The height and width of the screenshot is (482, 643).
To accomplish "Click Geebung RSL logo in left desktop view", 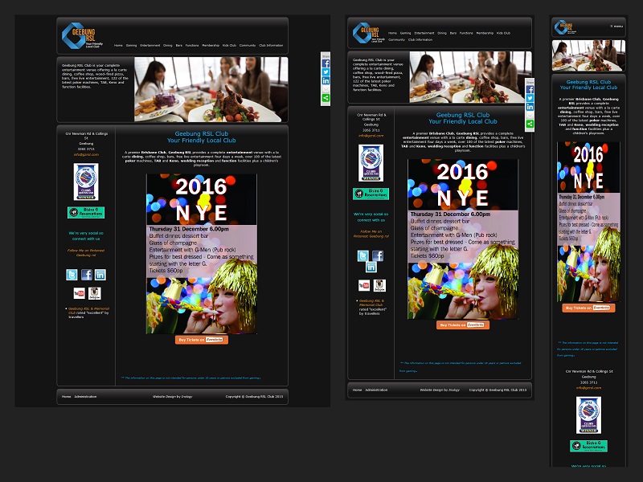I will 80,35.
